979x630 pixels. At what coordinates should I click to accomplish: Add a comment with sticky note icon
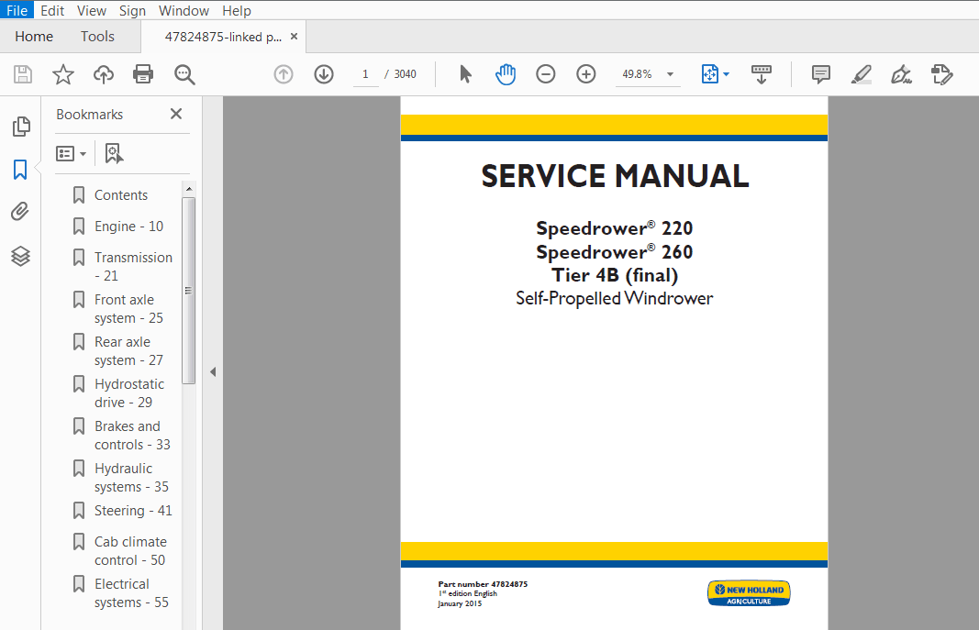pos(821,74)
